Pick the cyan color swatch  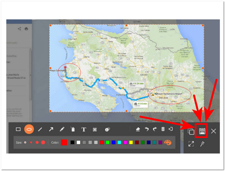tap(119, 142)
